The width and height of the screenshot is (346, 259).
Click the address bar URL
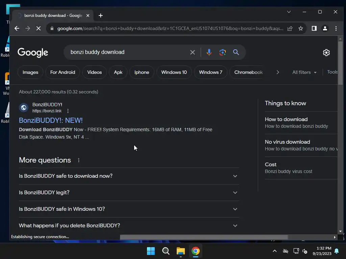pyautogui.click(x=170, y=28)
